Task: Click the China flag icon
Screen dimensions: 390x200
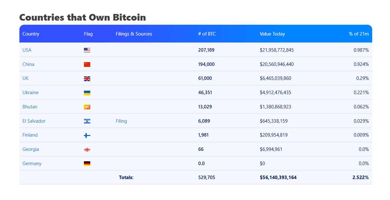Action: coord(87,64)
